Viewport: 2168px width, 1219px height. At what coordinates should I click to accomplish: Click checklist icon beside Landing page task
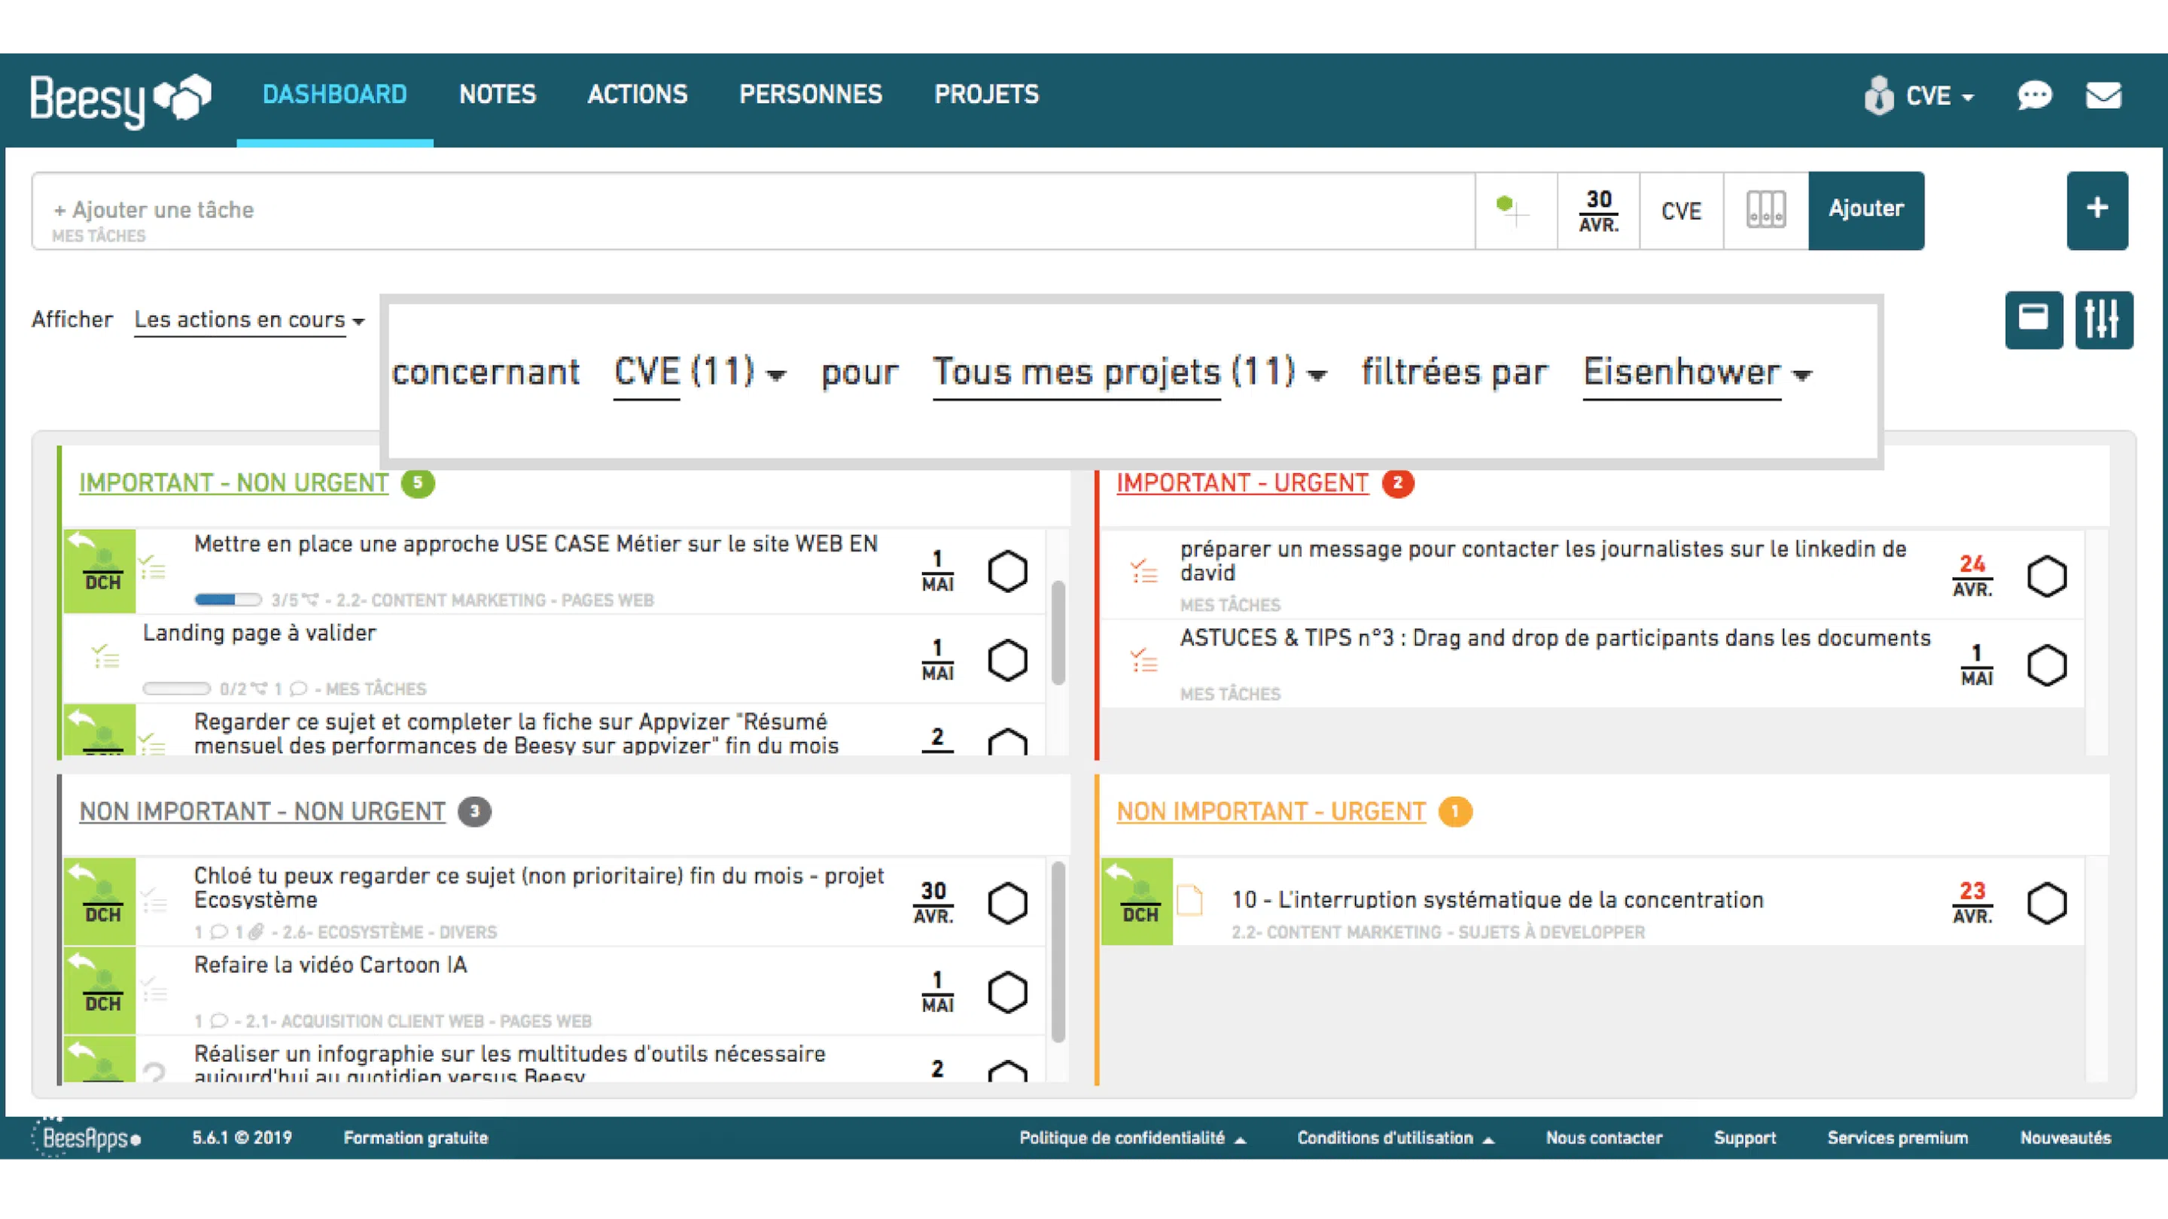(106, 656)
